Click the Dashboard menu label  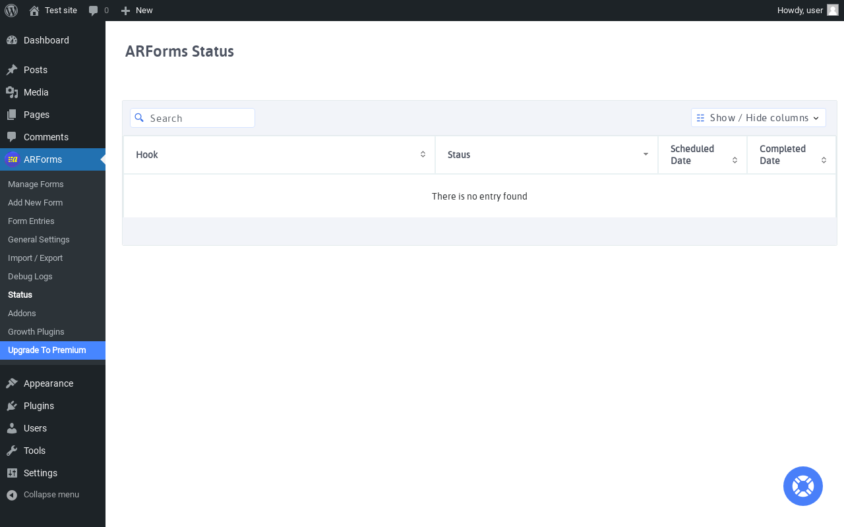coord(46,40)
